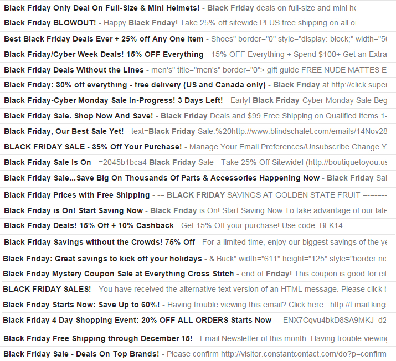
Task: Open Savings without the Crowds 75% Off
Action: coord(99,242)
